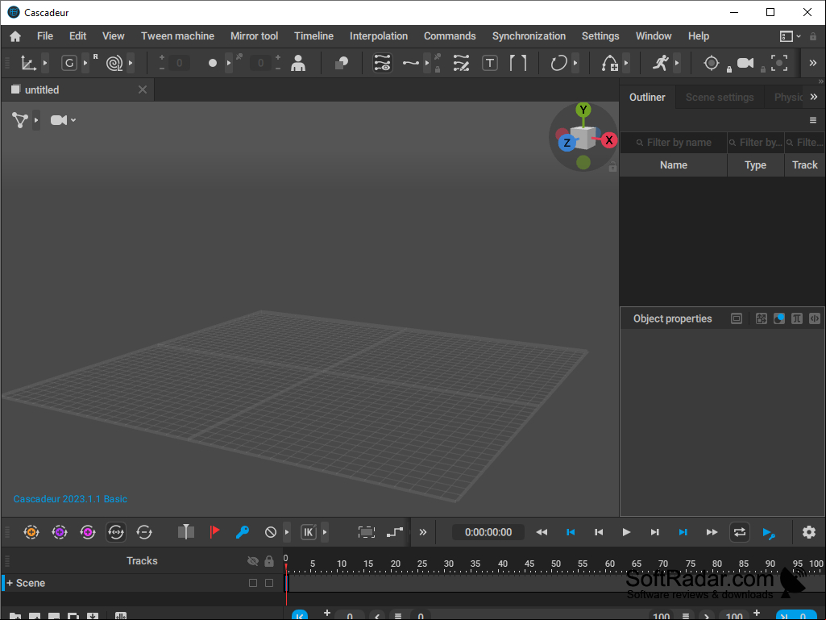The image size is (826, 620).
Task: Toggle the IK mode button
Action: [309, 532]
